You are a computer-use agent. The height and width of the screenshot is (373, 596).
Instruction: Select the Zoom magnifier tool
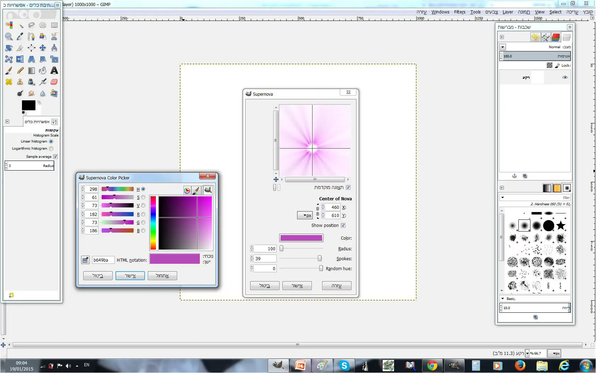(x=9, y=37)
